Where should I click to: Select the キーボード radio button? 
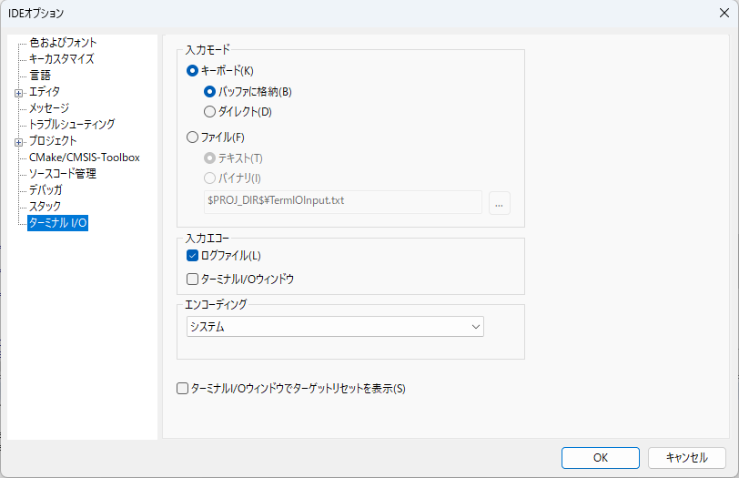click(x=192, y=70)
